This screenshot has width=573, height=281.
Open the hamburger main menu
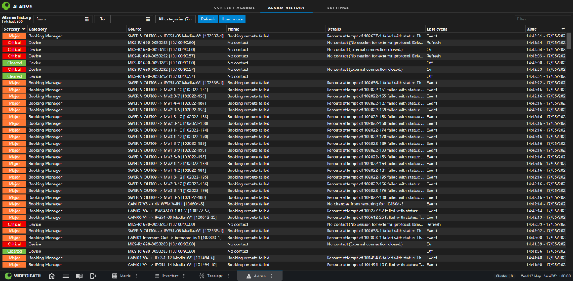(66, 276)
